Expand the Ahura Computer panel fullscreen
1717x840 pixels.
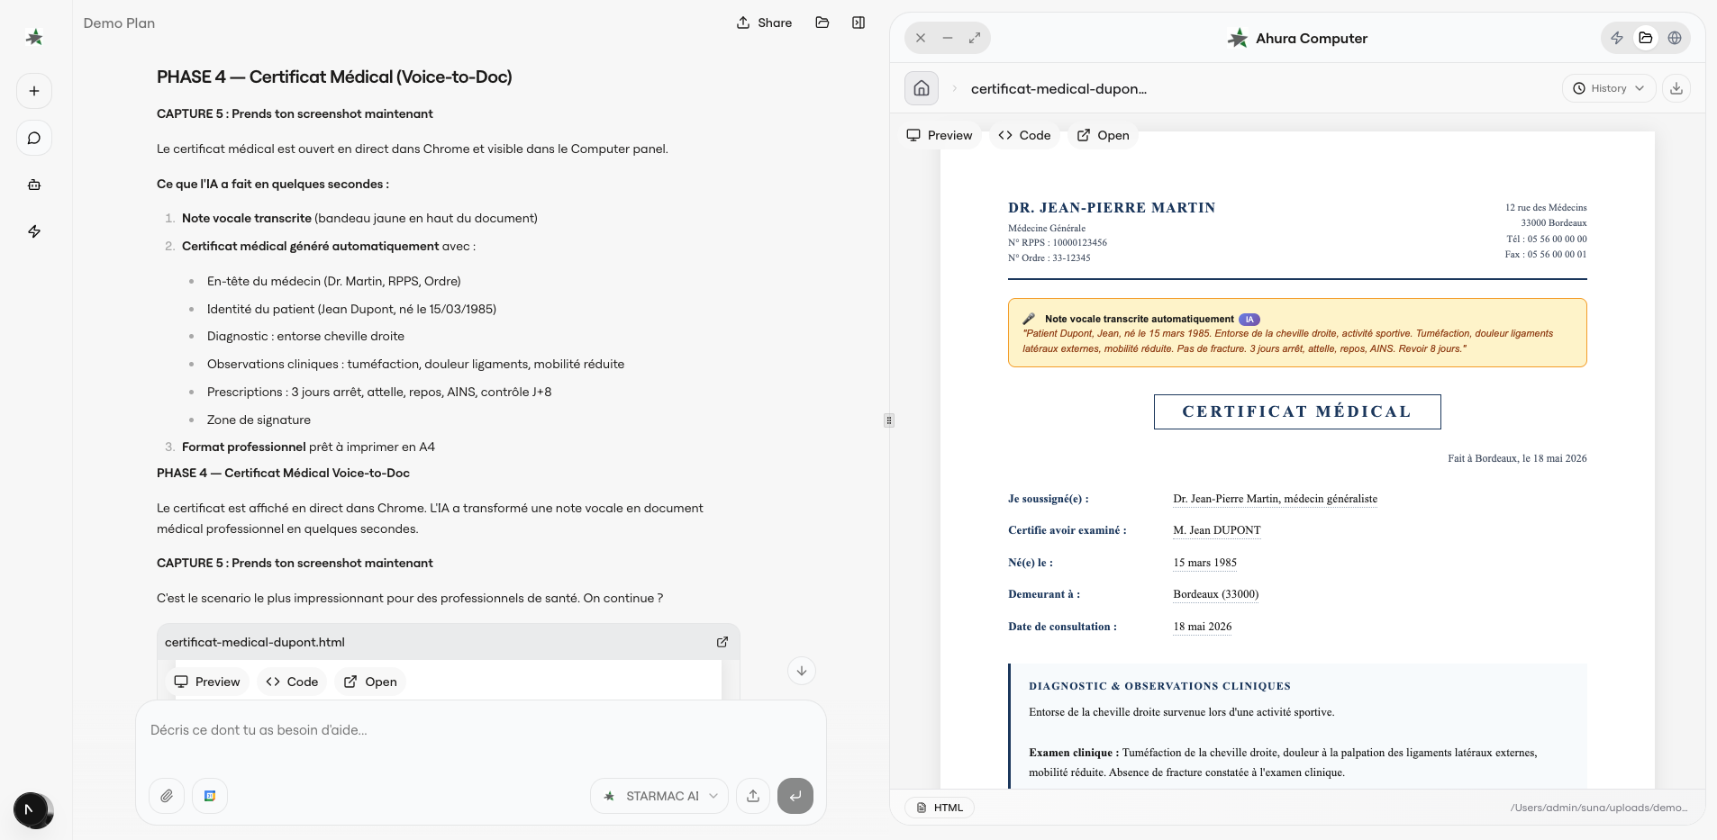coord(975,38)
